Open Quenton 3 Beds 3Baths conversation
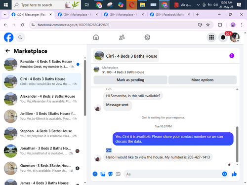The image size is (247, 185). tap(41, 168)
